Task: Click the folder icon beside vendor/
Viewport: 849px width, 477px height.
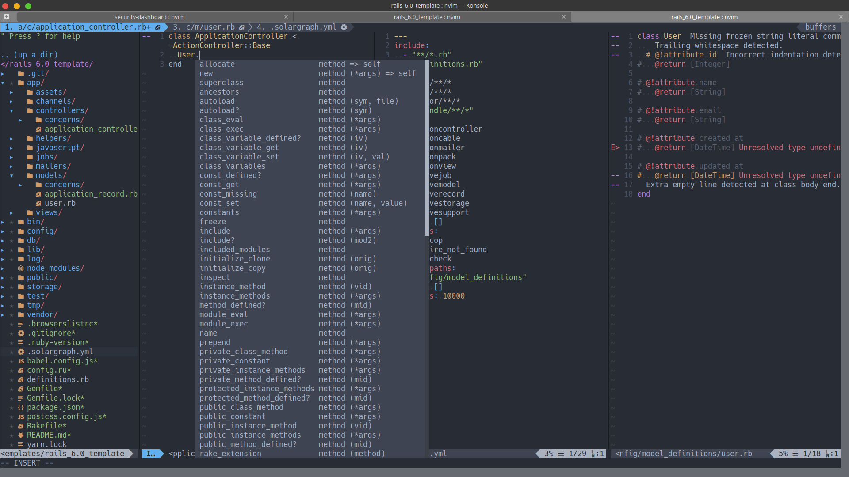Action: (21, 315)
